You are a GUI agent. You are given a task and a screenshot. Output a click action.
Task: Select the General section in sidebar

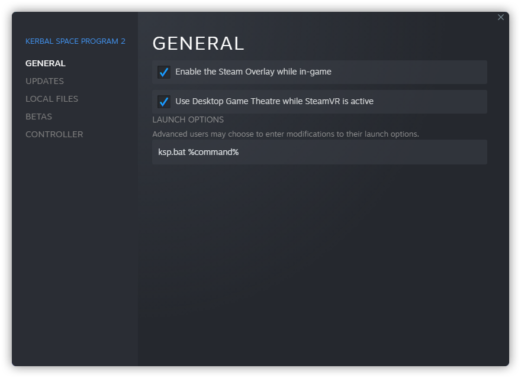(x=46, y=63)
